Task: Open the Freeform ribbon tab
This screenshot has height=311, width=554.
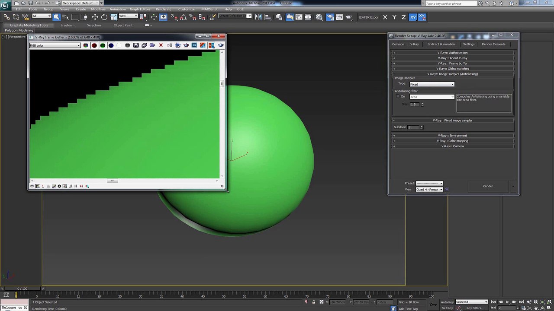Action: pos(68,25)
